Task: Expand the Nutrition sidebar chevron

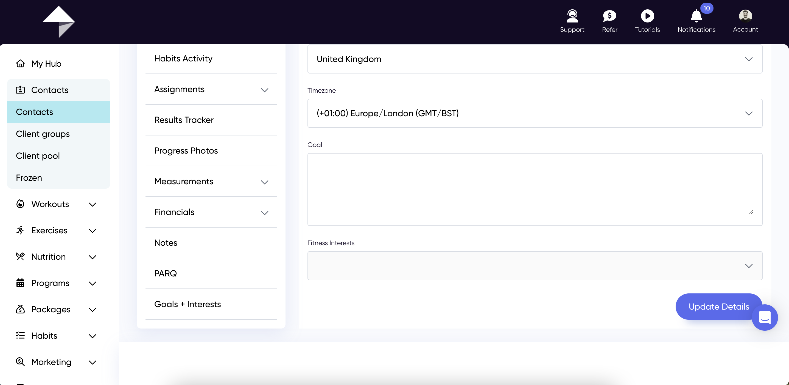Action: [92, 257]
